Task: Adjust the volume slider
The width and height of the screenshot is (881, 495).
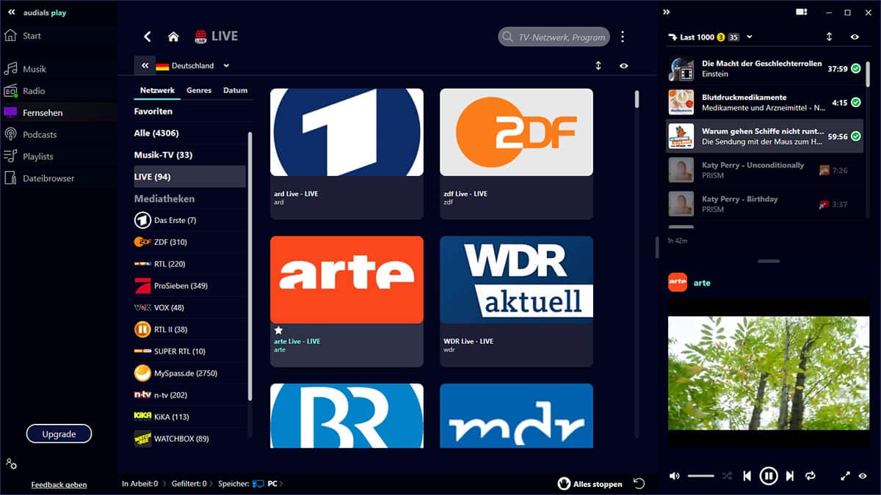Action: tap(701, 476)
